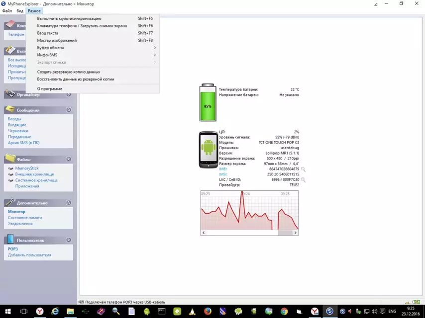Click the USB connection icon in the status bar
Viewport: 425px width, 318px height.
click(81, 302)
